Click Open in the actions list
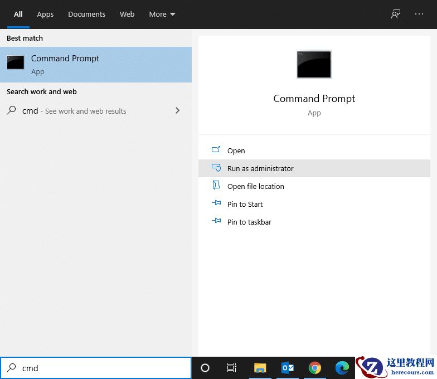 [236, 150]
